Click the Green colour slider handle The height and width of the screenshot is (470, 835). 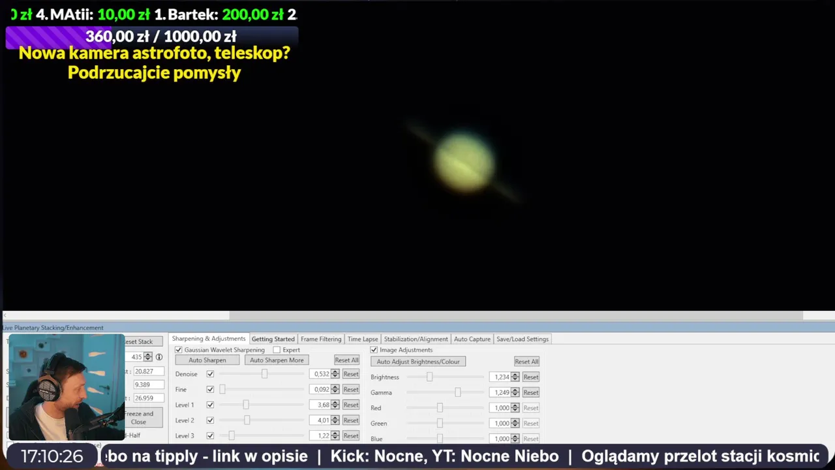pyautogui.click(x=440, y=423)
